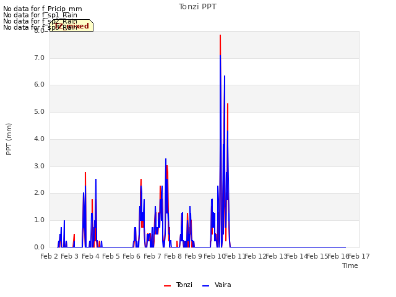Click the blue Vaira legend swatch

click(x=206, y=286)
